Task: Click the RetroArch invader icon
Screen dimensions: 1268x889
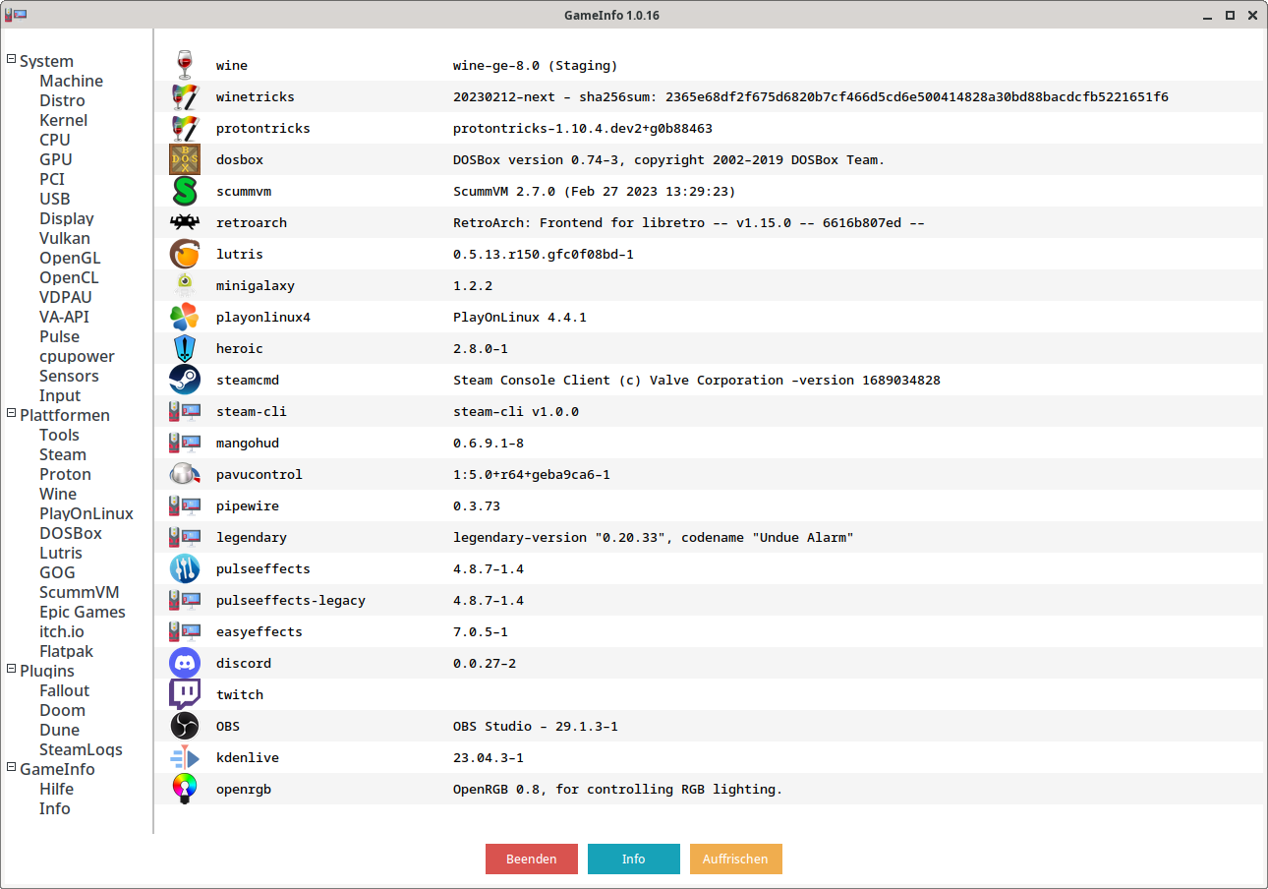Action: pyautogui.click(x=185, y=222)
